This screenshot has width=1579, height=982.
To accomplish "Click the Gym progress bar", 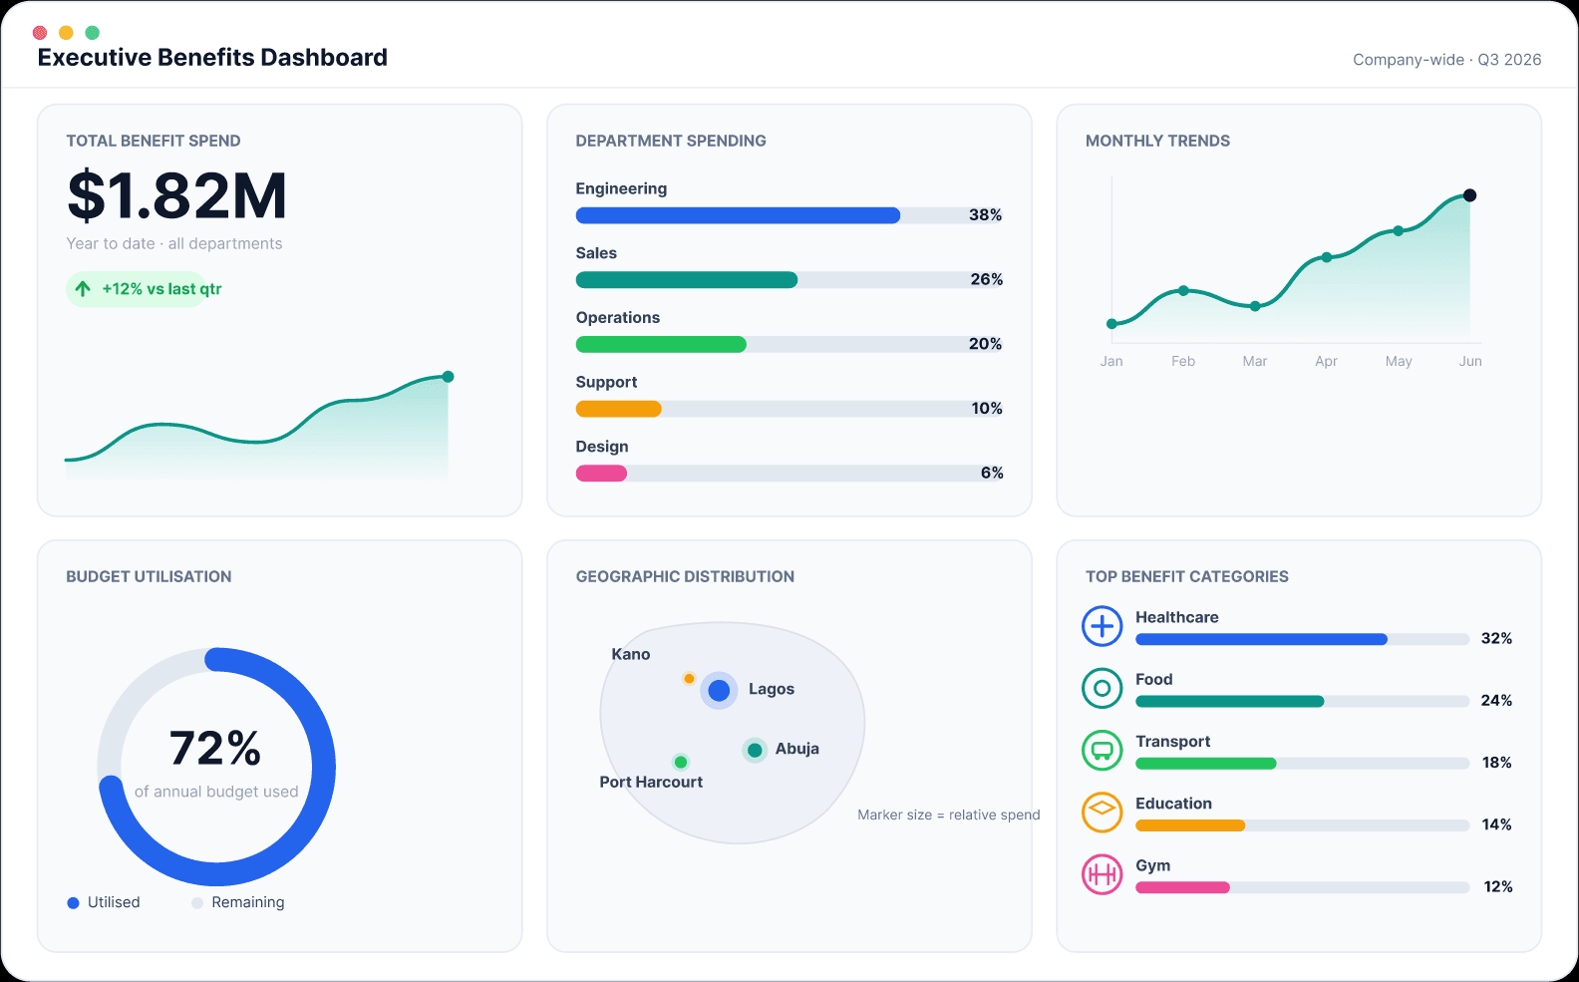I will [x=1303, y=887].
